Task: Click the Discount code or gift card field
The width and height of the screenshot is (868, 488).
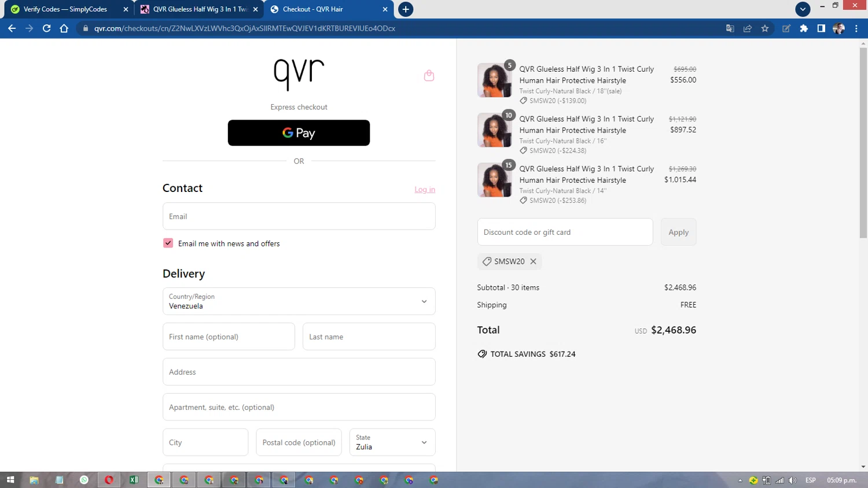Action: pyautogui.click(x=565, y=232)
